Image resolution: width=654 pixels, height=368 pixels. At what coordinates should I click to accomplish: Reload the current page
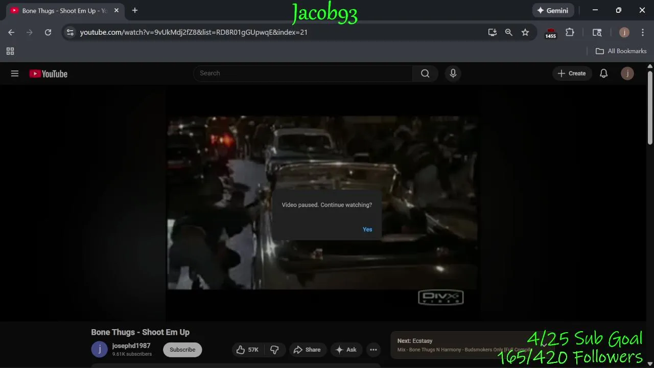[48, 32]
